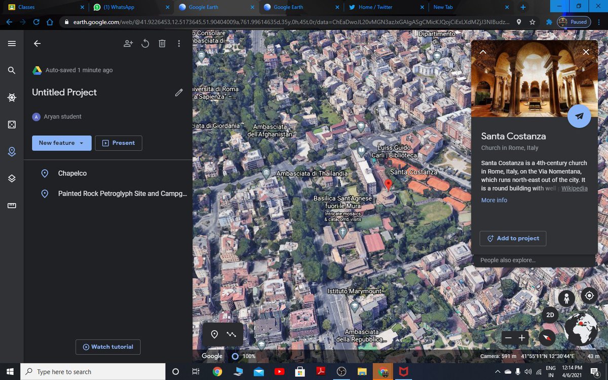Click the Watch tutorial button
Screen dimensions: 608x380
[108, 347]
